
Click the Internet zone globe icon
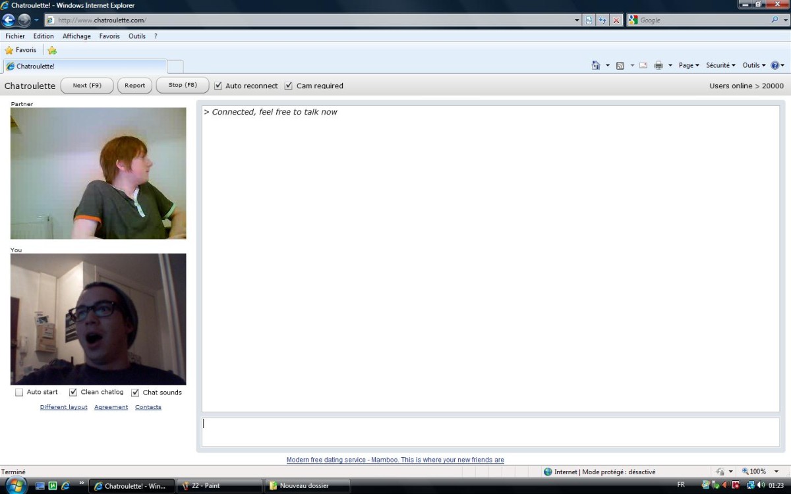coord(548,472)
